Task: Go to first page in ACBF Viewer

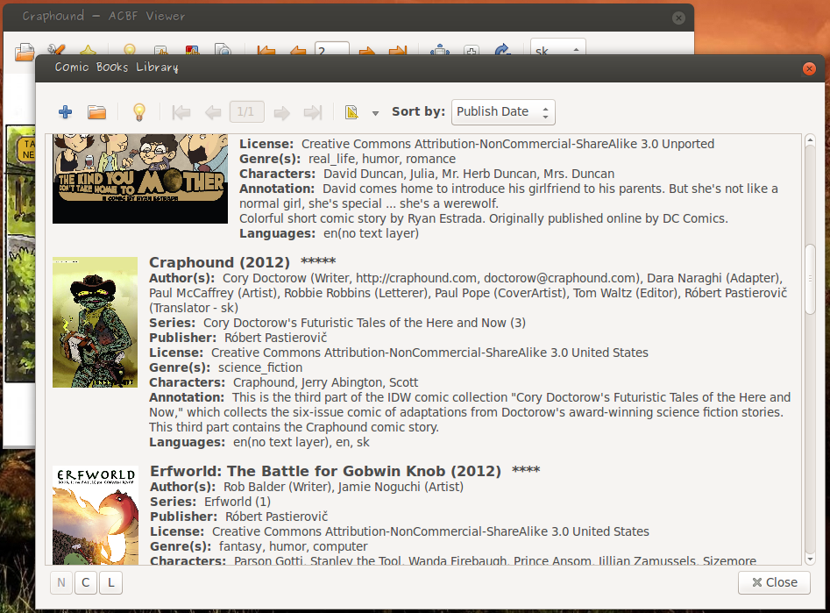Action: click(x=266, y=50)
